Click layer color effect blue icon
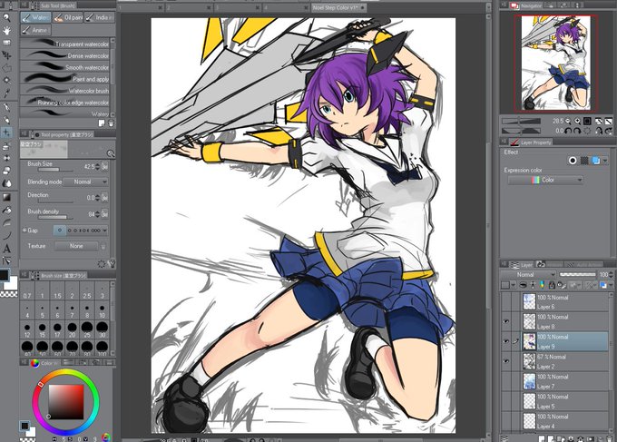This screenshot has height=442, width=617. point(596,160)
